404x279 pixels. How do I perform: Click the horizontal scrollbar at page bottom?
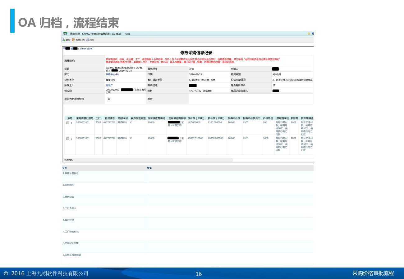coord(103,265)
